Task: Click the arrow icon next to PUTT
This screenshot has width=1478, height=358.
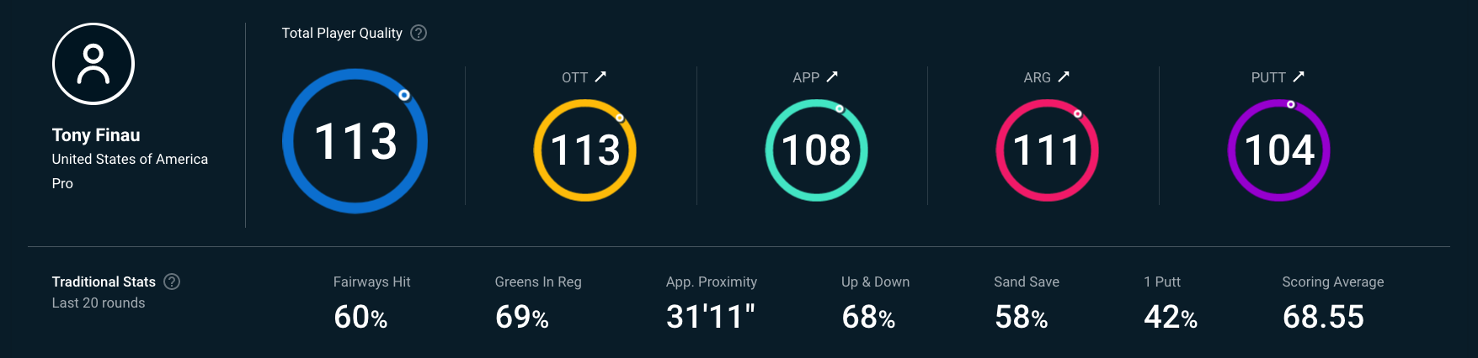Action: 1299,76
